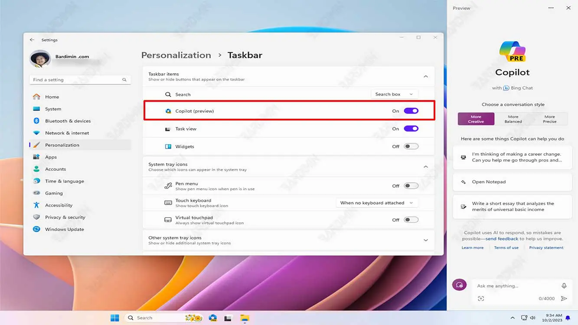Open the Terms of use link
578x325 pixels.
506,248
